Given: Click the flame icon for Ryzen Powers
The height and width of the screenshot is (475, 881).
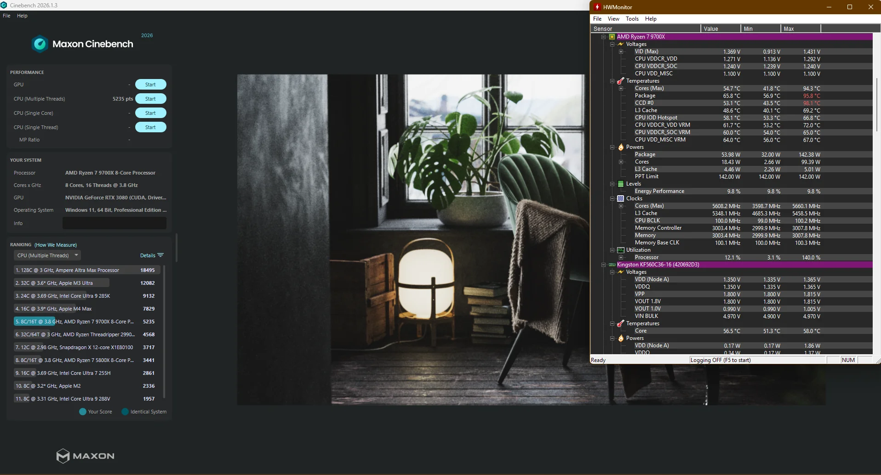Looking at the screenshot, I should (621, 147).
